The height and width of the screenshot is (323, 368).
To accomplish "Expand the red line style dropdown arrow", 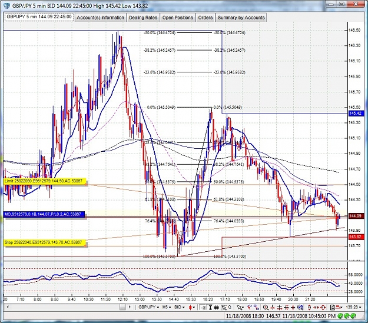I will click(x=342, y=308).
